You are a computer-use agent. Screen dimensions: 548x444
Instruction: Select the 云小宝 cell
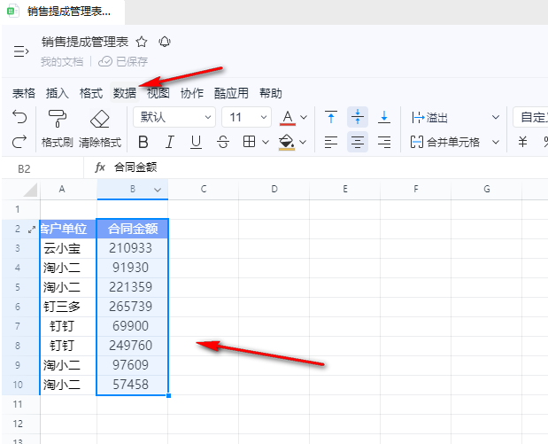point(68,248)
